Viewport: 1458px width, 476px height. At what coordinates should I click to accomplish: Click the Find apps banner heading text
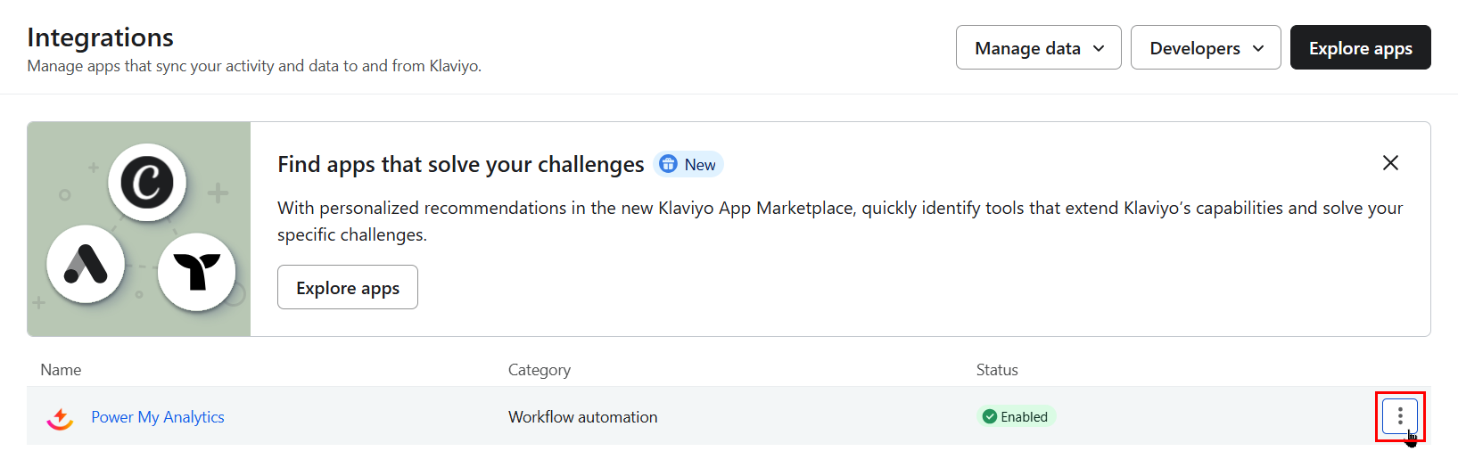460,165
